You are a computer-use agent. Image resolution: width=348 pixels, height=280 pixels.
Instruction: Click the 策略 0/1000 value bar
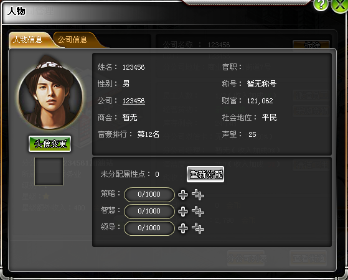(149, 195)
